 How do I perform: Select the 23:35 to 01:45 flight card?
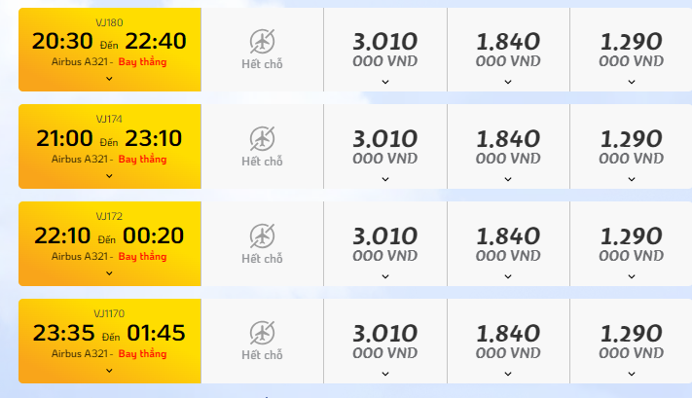point(109,342)
